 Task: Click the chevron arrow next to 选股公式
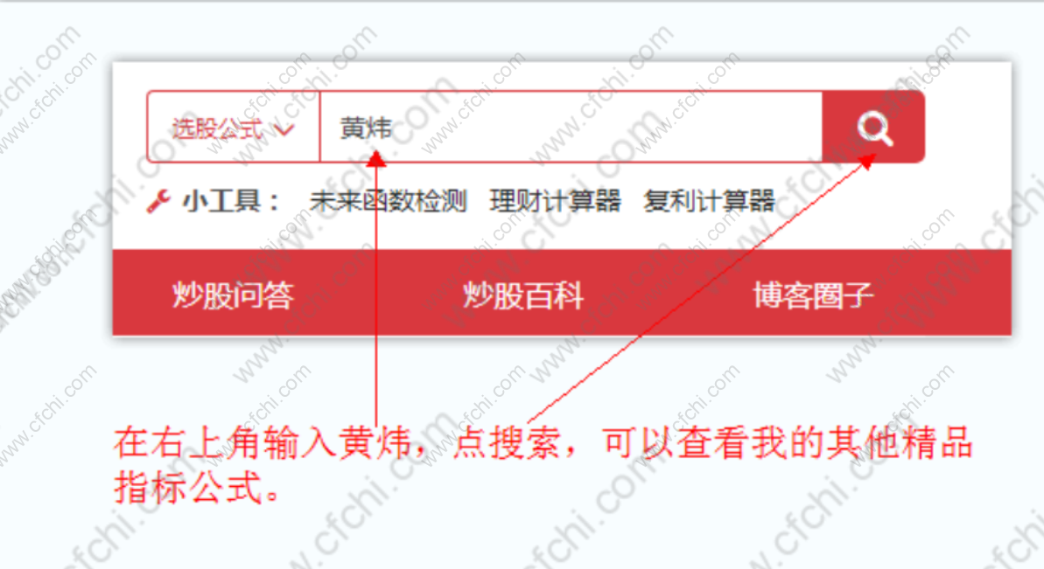(285, 129)
